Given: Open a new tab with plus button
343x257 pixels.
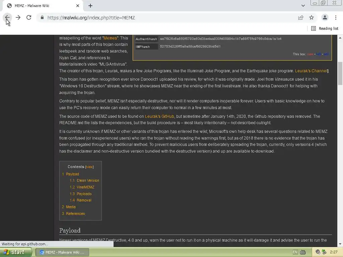Looking at the screenshot, I should (90, 6).
